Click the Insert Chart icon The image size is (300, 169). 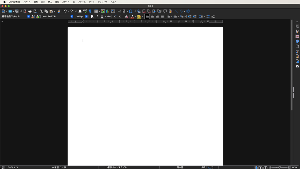point(108,11)
